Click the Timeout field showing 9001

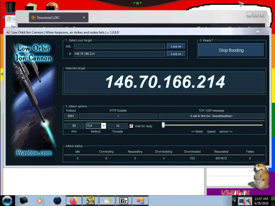[71, 116]
